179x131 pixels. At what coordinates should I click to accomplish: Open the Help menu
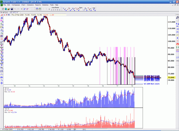pos(57,5)
